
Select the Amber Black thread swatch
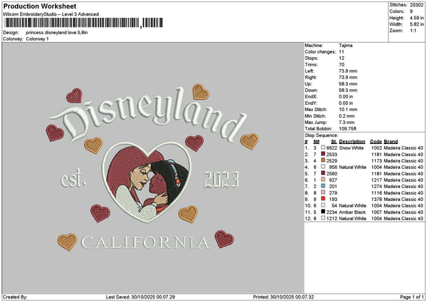(x=323, y=212)
